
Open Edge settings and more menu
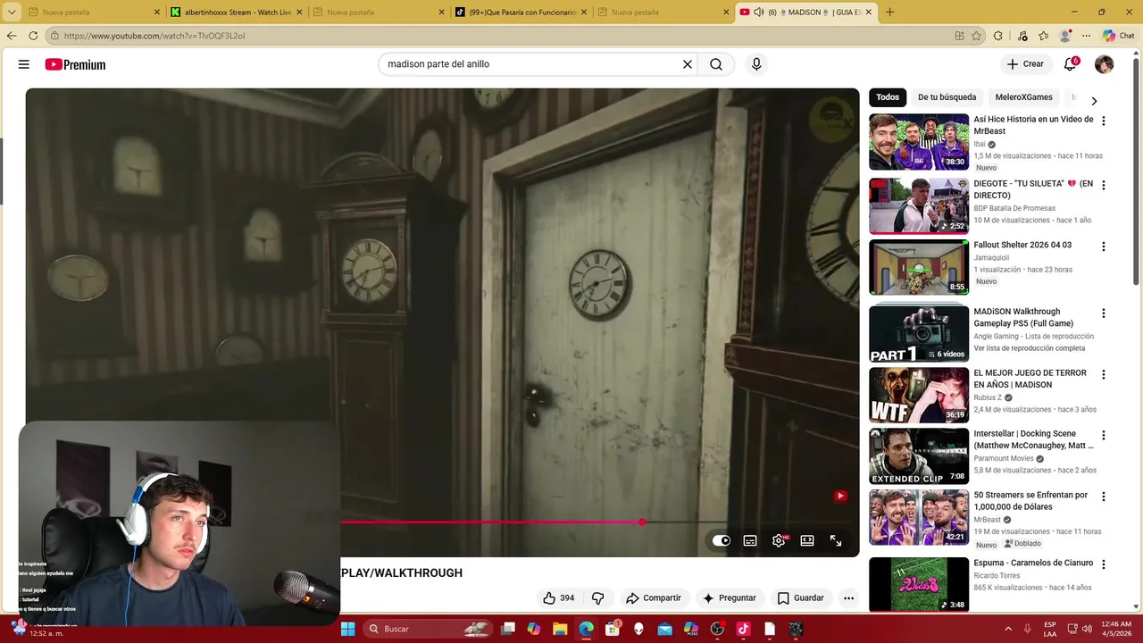[x=1087, y=36]
